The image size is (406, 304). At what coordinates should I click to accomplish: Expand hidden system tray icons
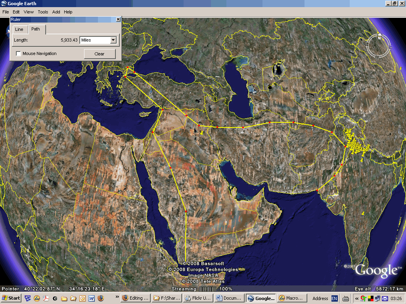(x=356, y=298)
